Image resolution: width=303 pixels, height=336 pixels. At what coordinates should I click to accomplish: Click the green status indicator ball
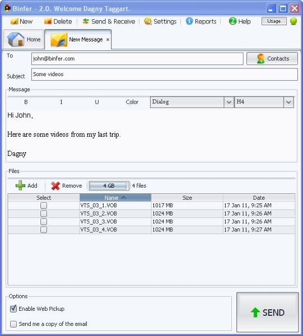point(293,21)
